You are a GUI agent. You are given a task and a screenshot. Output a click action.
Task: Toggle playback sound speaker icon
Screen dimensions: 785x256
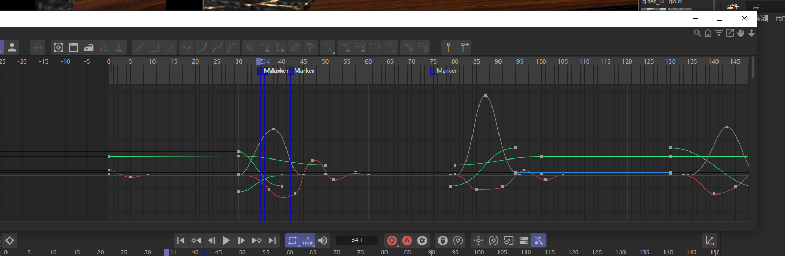pos(323,240)
